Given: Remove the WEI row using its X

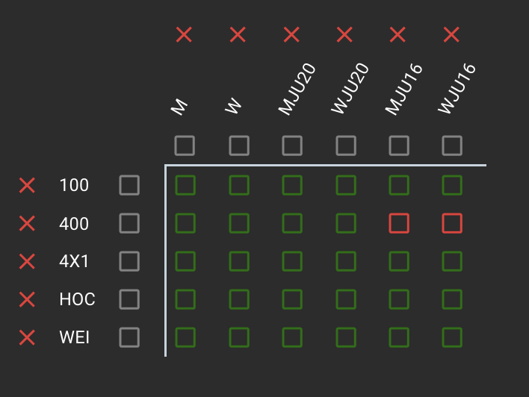Looking at the screenshot, I should click(27, 337).
